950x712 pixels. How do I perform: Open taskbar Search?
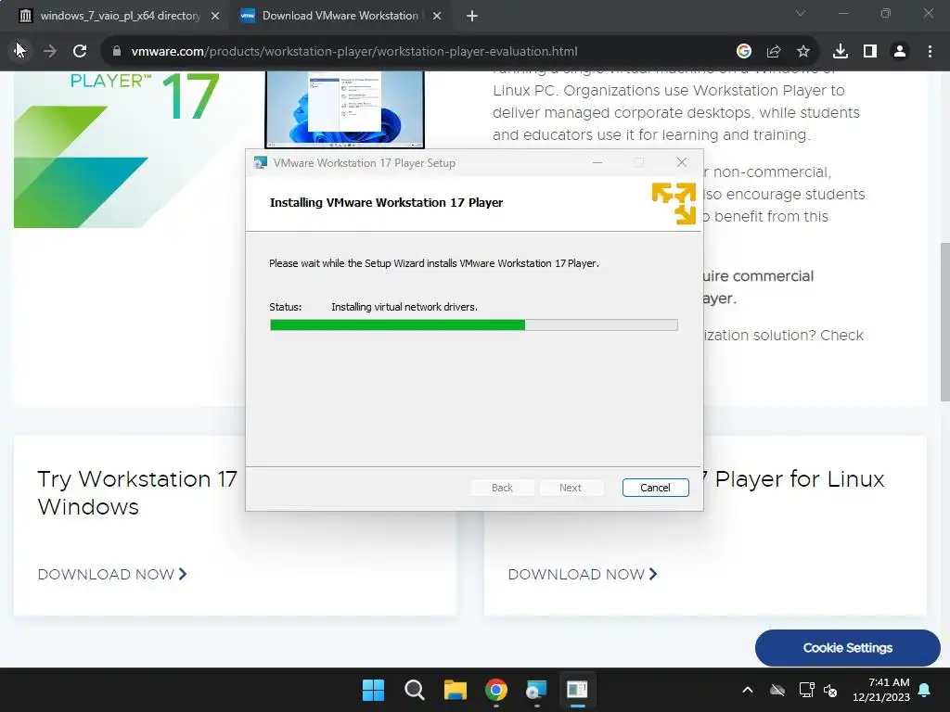click(415, 690)
